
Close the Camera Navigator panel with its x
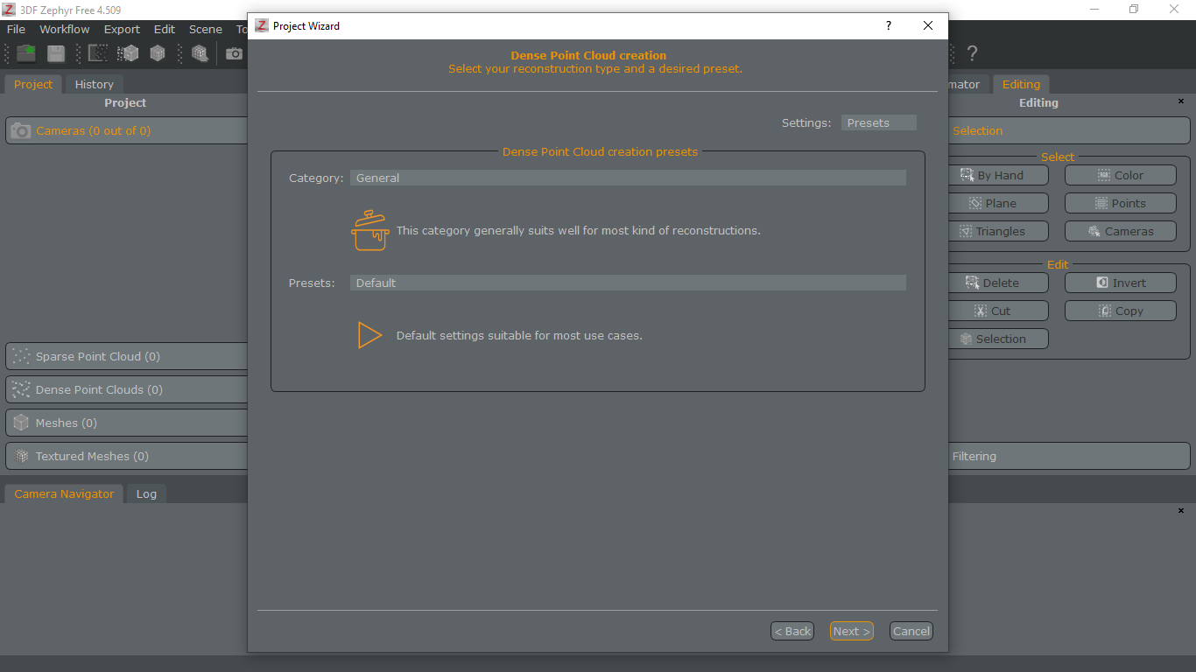(1180, 510)
